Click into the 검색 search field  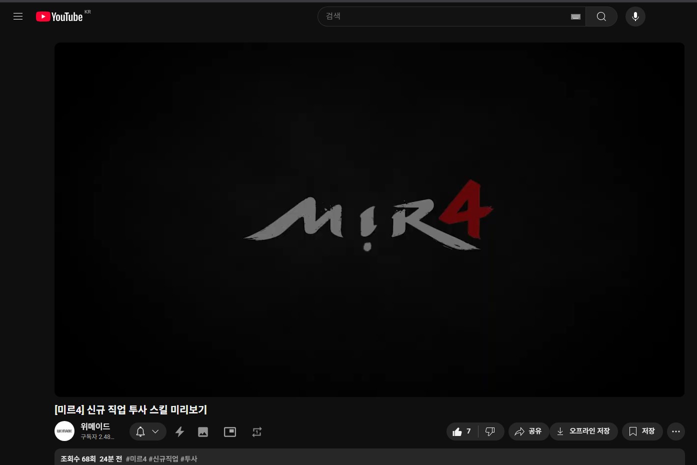tap(445, 16)
